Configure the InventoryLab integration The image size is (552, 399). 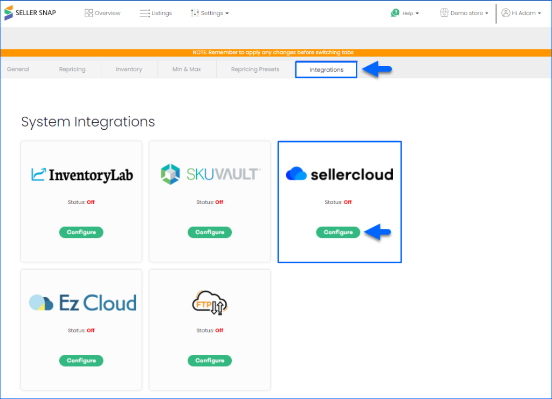(81, 232)
